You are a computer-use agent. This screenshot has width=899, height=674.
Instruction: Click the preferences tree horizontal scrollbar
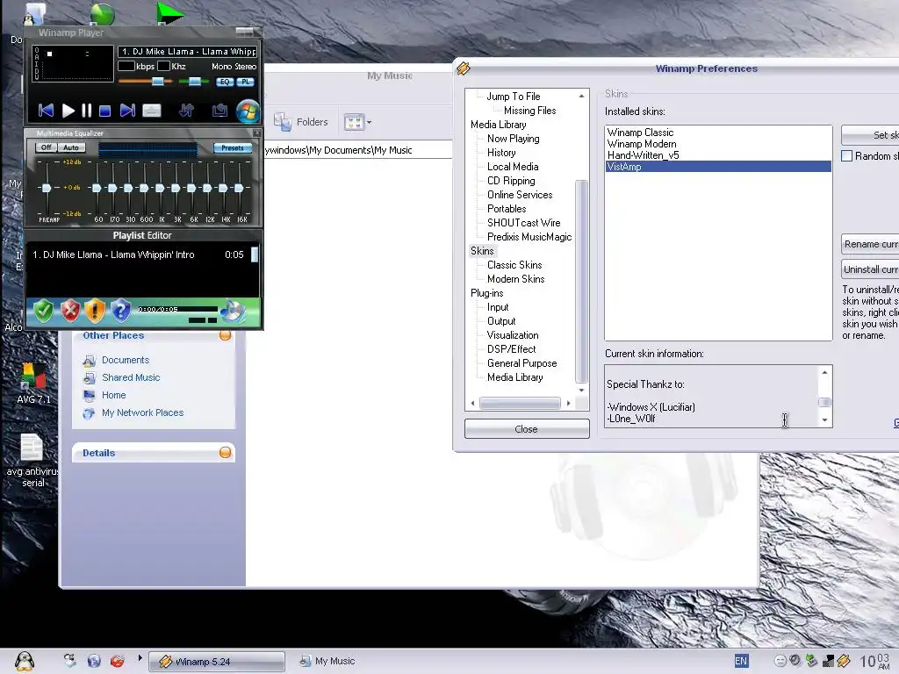tap(520, 404)
